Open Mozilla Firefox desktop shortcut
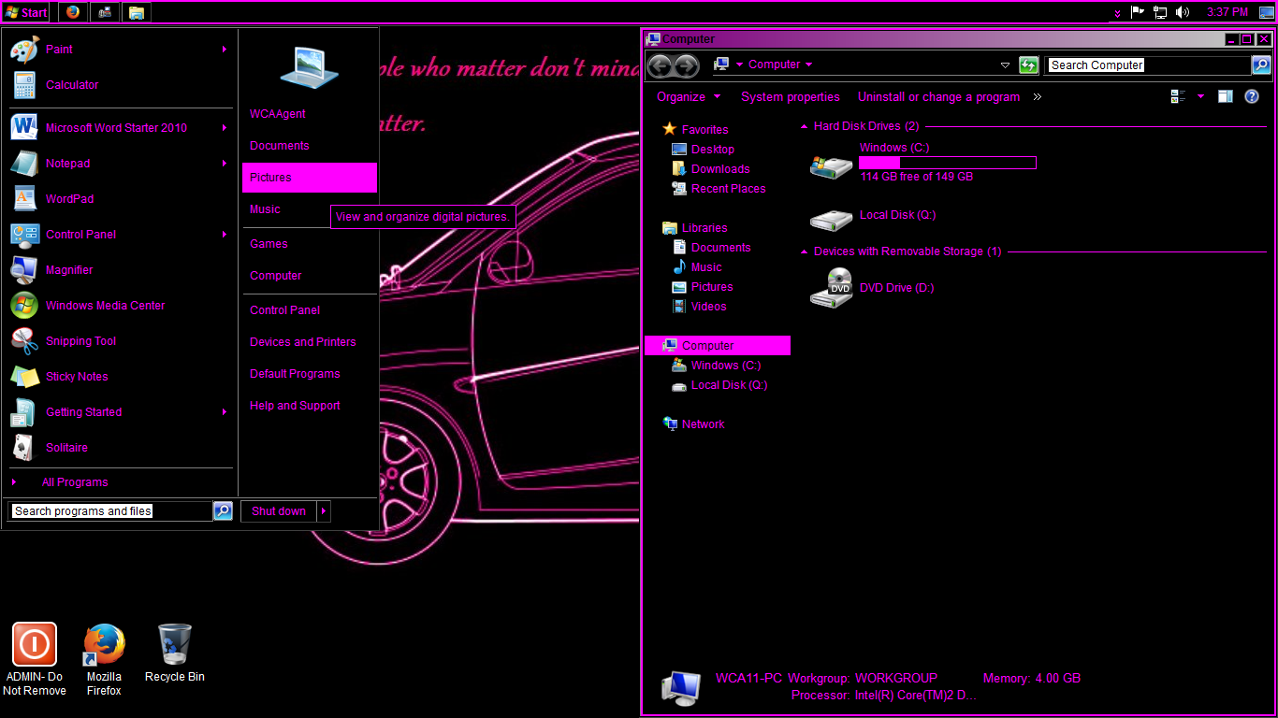This screenshot has height=718, width=1278. point(104,660)
